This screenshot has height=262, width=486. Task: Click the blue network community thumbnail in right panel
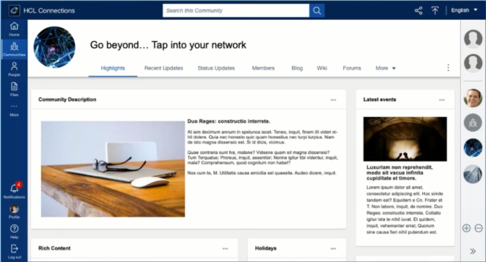(x=473, y=148)
